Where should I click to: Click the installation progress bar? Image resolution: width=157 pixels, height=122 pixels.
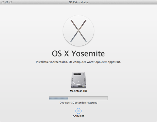[78, 98]
